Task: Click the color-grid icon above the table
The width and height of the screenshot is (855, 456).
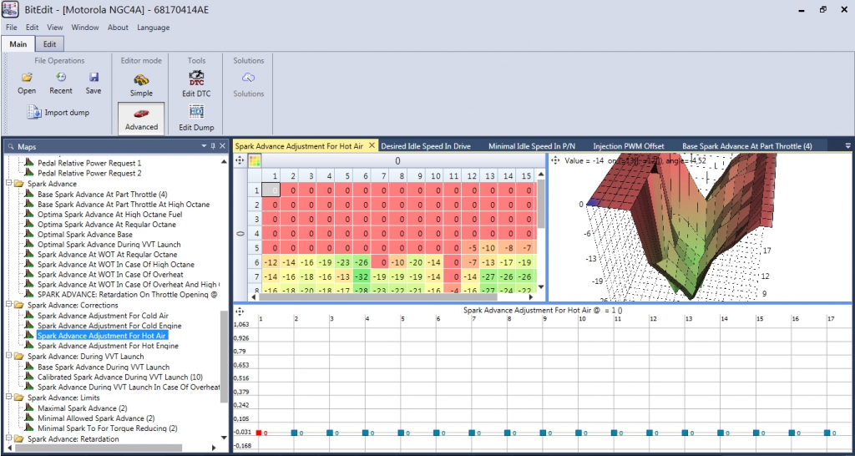Action: tap(255, 161)
